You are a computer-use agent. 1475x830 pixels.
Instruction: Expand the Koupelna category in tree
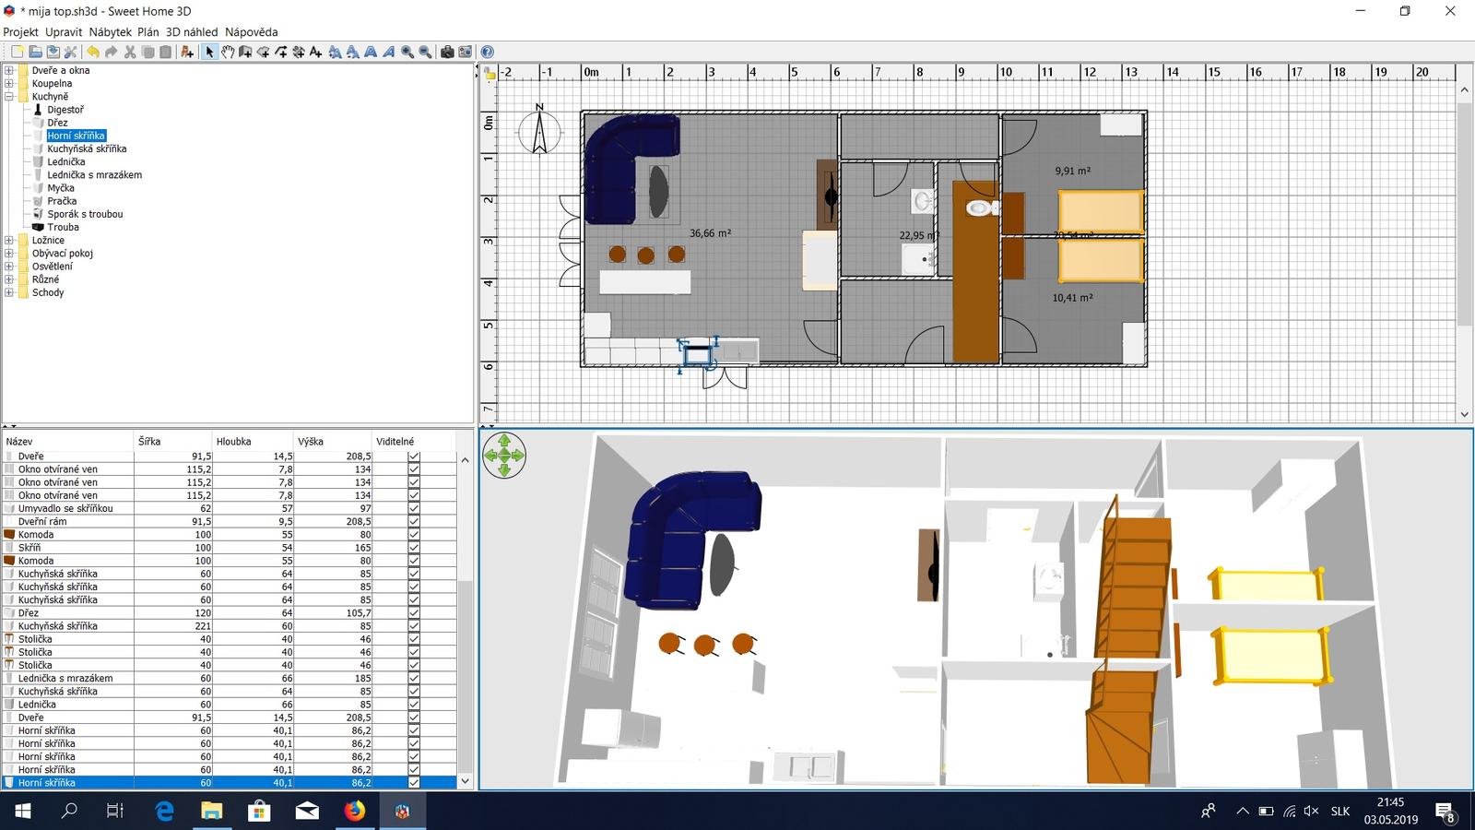click(9, 83)
